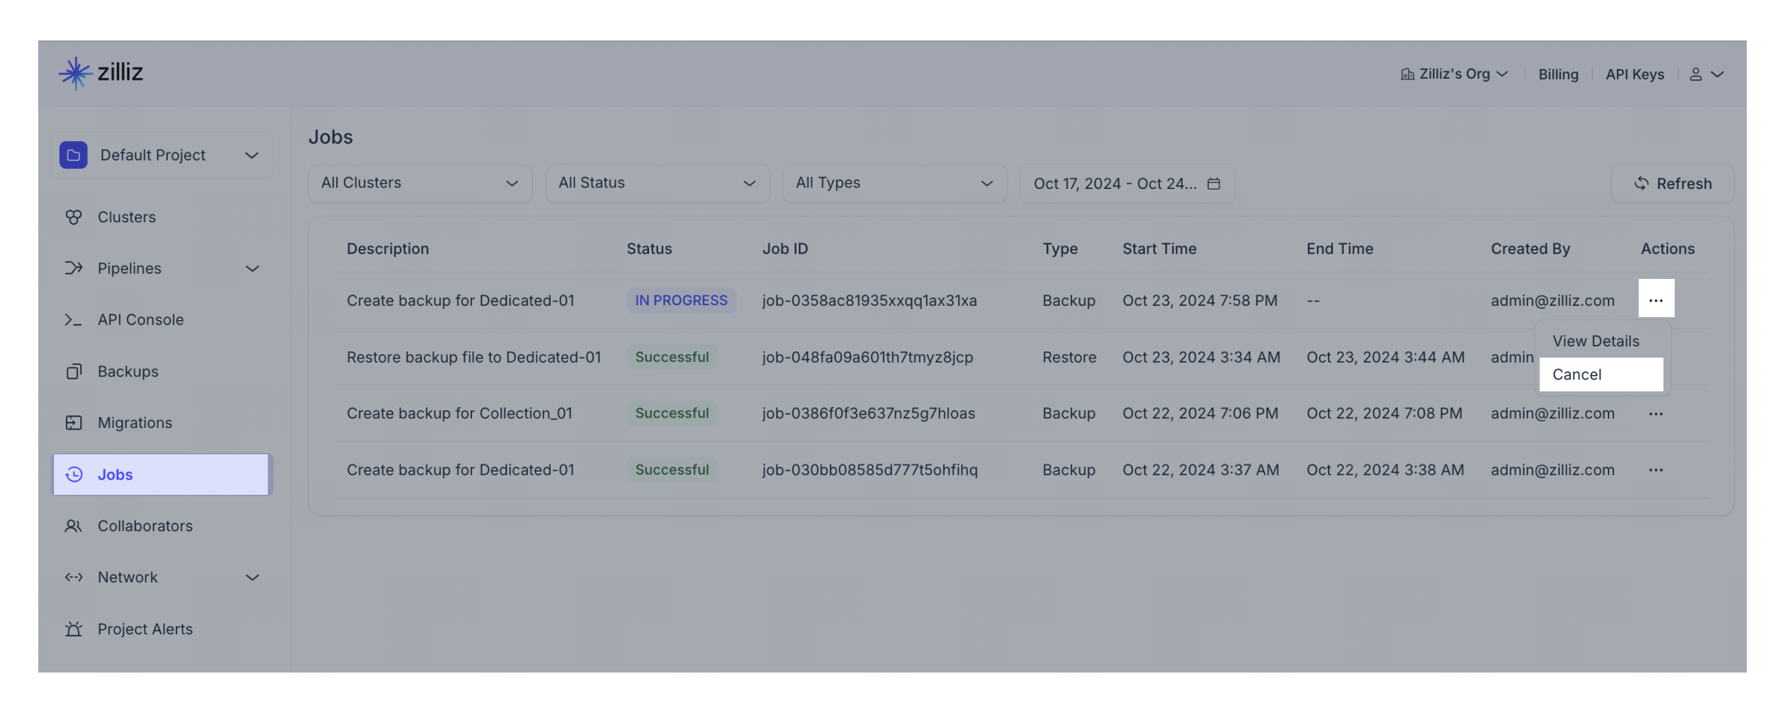Open the Billing page link
Viewport: 1785px width, 713px height.
click(1558, 74)
